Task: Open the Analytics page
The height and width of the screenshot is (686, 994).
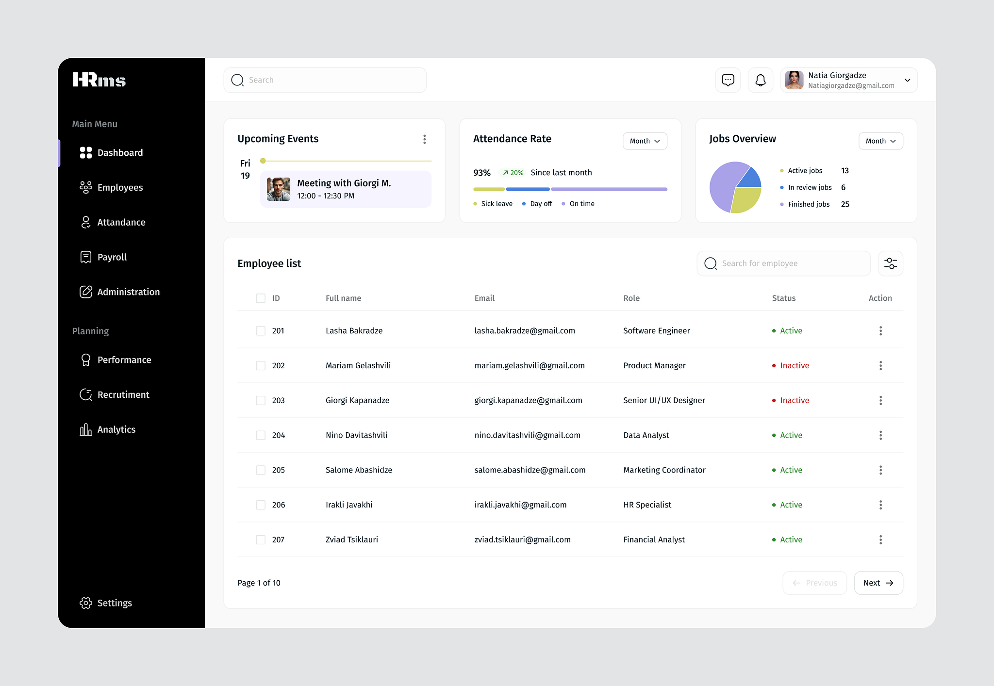Action: pyautogui.click(x=116, y=429)
